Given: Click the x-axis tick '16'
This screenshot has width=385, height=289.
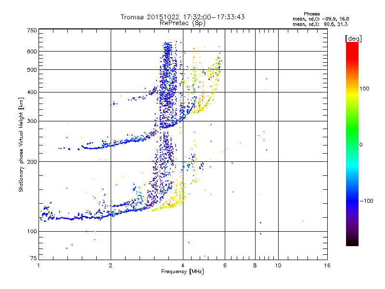Looking at the screenshot, I should point(327,265).
